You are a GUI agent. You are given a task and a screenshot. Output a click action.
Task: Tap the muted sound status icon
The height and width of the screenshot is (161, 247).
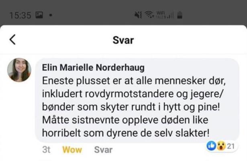(138, 15)
